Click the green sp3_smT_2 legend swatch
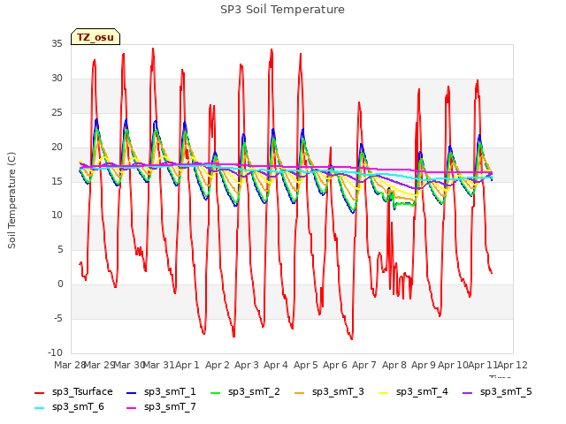The image size is (566, 424). point(215,392)
